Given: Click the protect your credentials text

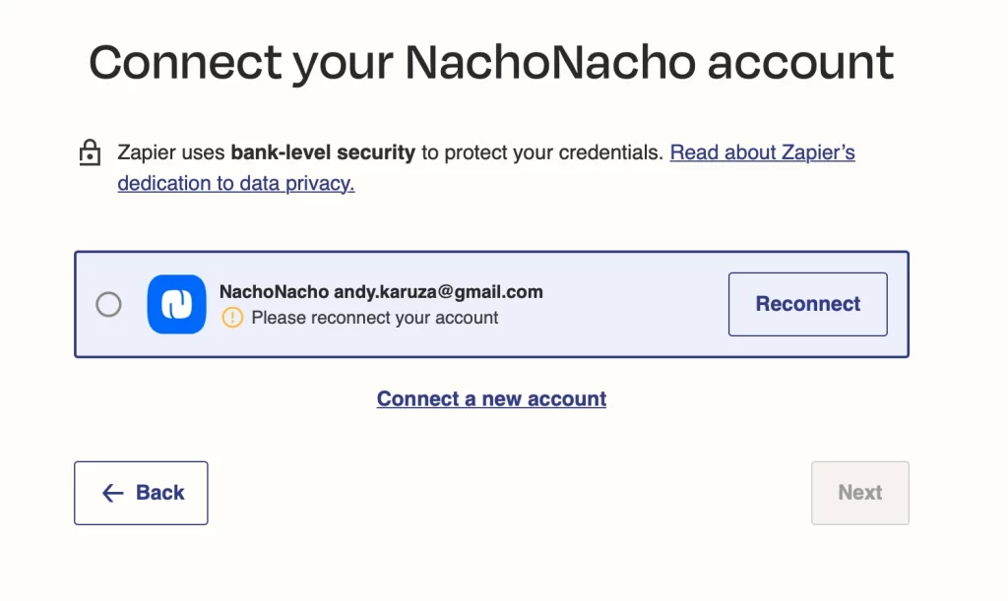Looking at the screenshot, I should coord(553,152).
